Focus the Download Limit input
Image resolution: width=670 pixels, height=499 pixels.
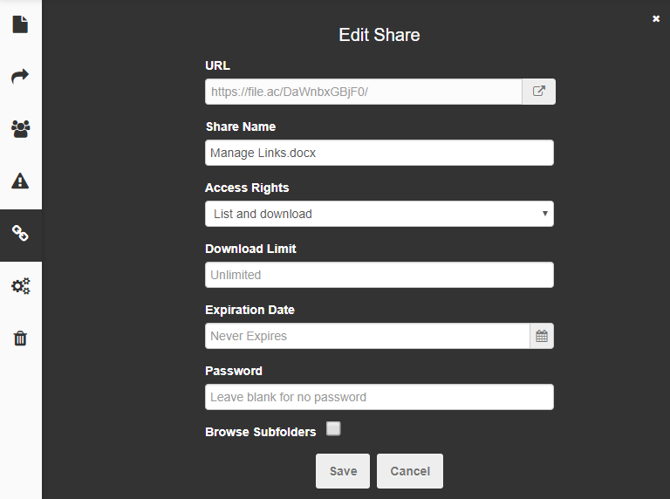click(379, 275)
